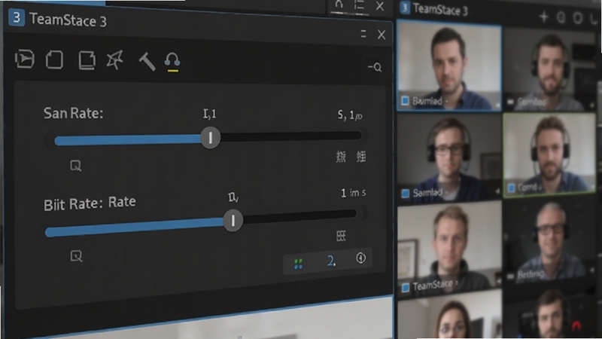This screenshot has height=339, width=602.
Task: Open the notebook icon in toolbar
Action: point(87,61)
